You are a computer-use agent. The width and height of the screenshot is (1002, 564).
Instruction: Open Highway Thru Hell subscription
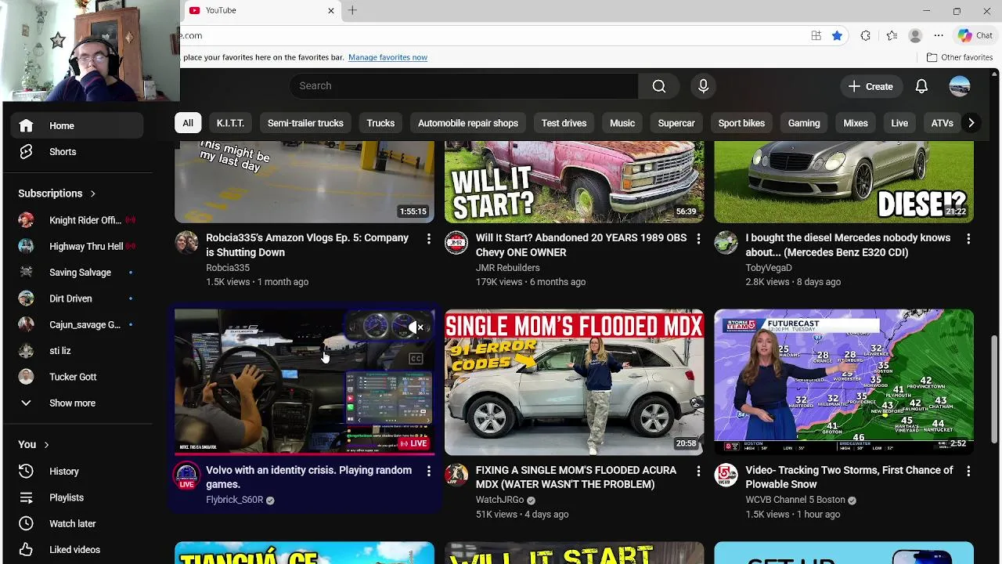77,246
